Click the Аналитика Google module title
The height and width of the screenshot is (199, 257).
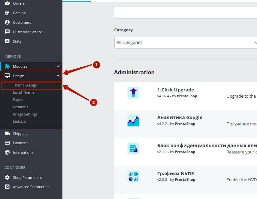tap(180, 117)
